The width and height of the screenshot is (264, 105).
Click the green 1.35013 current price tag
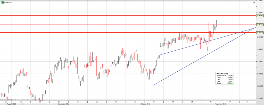point(260,25)
